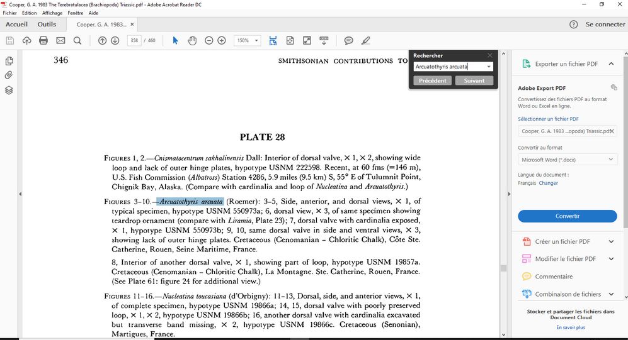Click the document scrollbar down arrow
This screenshot has height=340, width=628.
click(x=503, y=335)
